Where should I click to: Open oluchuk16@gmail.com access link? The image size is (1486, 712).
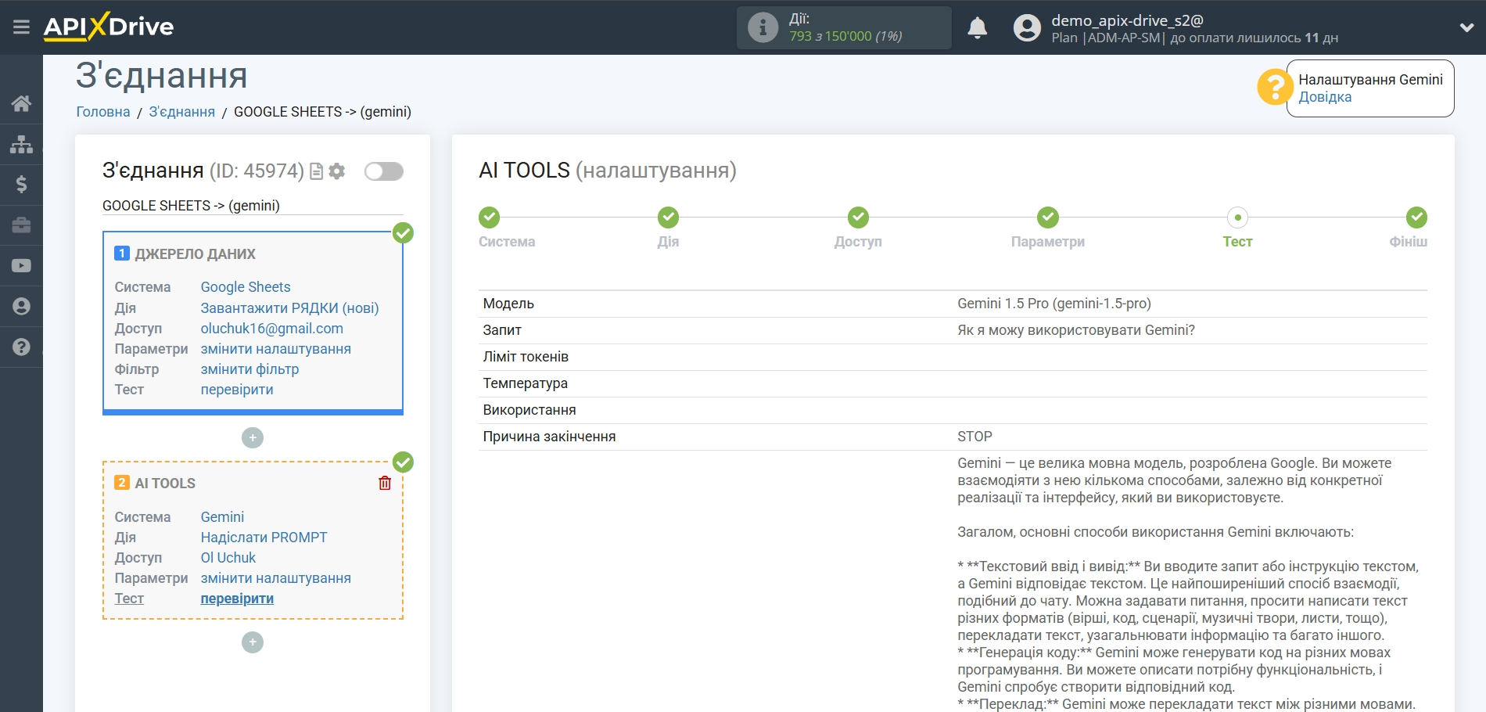tap(271, 329)
